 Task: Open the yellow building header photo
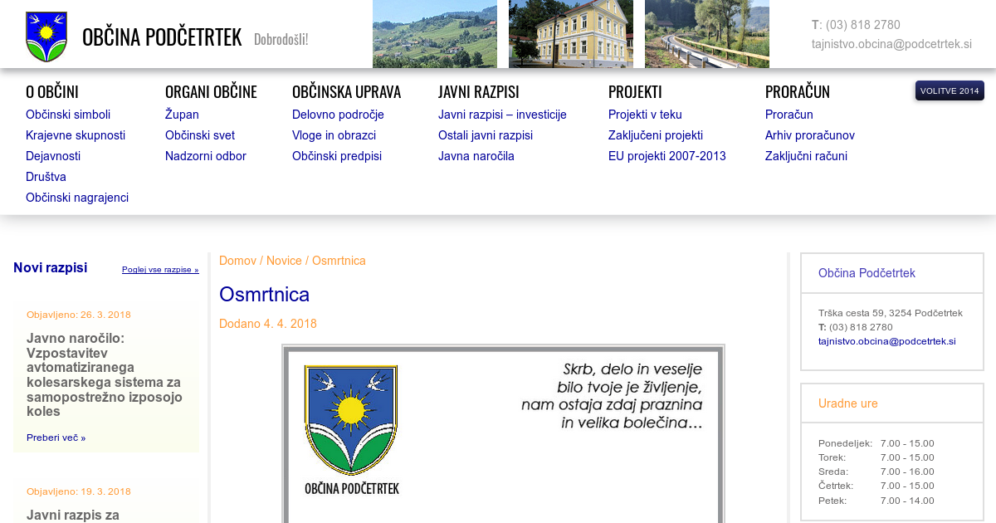[570, 34]
